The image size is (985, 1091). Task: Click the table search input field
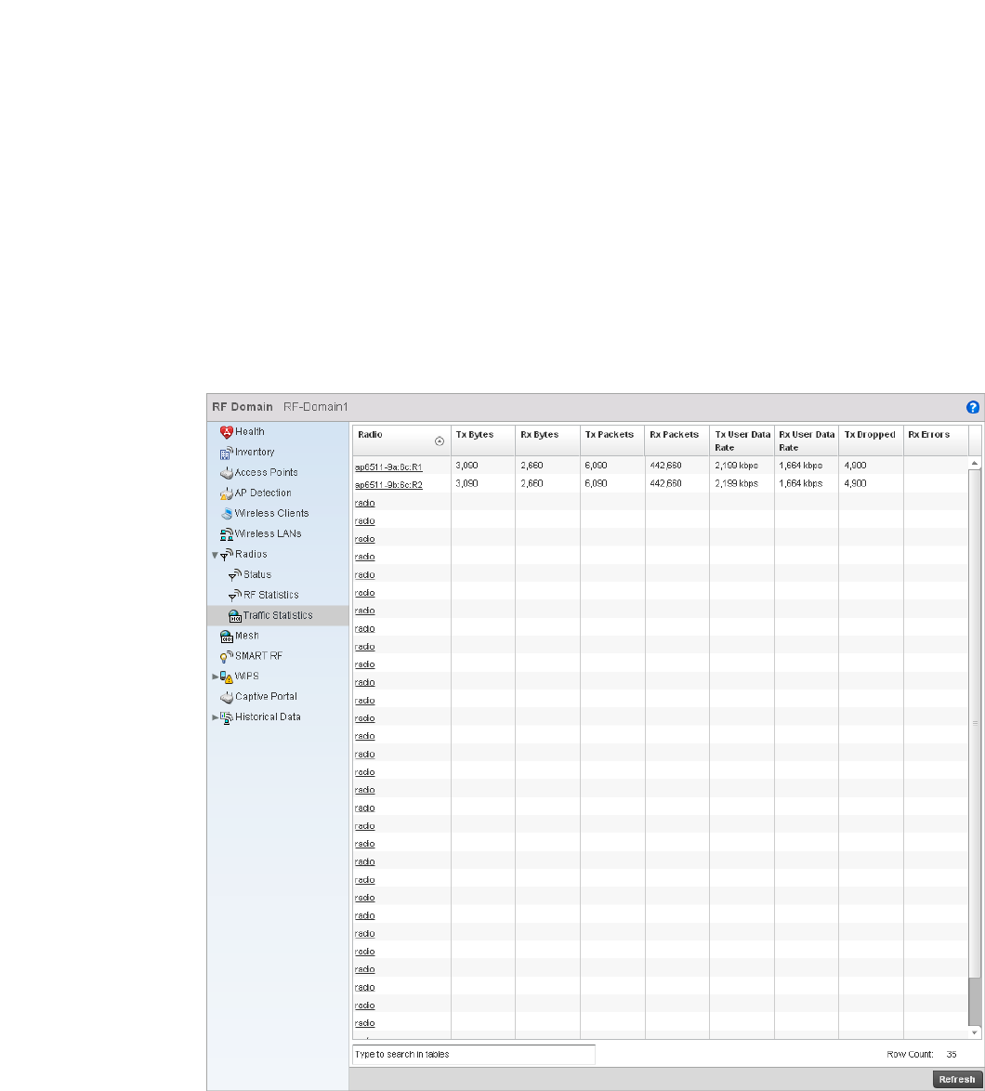pos(474,1054)
